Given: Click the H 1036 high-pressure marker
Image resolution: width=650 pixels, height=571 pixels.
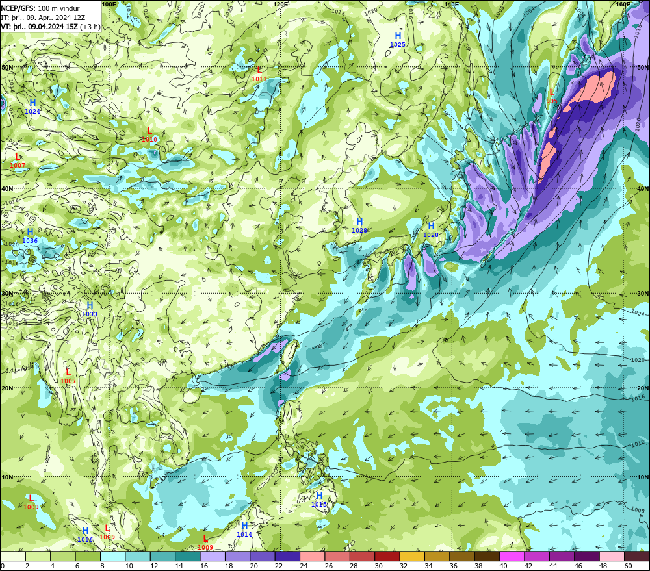Looking at the screenshot, I should coord(30,236).
